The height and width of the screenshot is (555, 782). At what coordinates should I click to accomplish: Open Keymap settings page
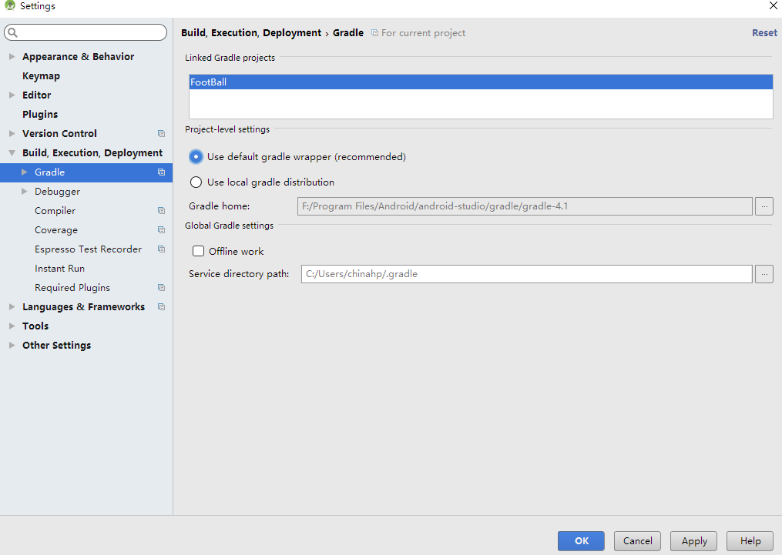point(41,75)
